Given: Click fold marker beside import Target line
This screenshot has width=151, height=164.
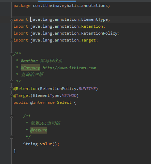Looking at the screenshot, I should (x=11, y=40).
